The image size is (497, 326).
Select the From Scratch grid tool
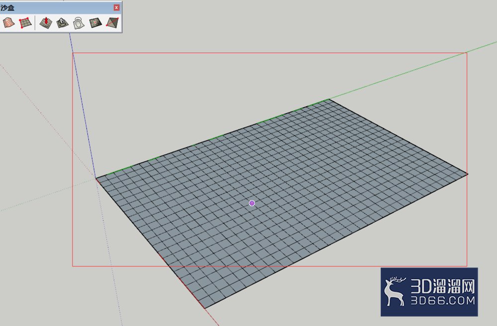pyautogui.click(x=25, y=23)
